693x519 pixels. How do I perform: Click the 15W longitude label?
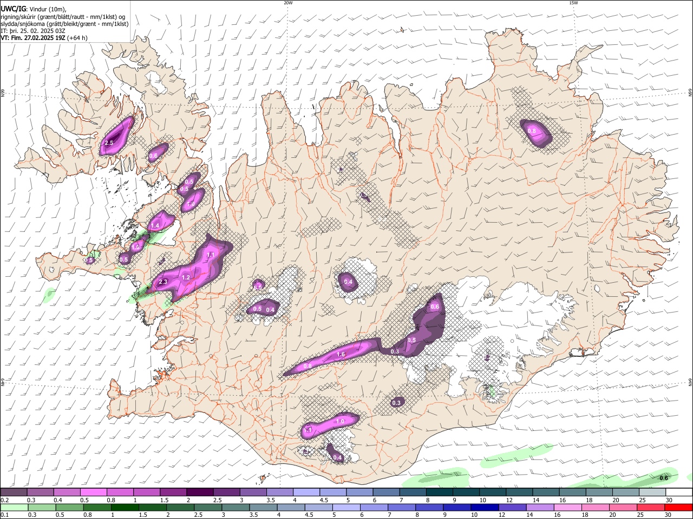pyautogui.click(x=573, y=3)
